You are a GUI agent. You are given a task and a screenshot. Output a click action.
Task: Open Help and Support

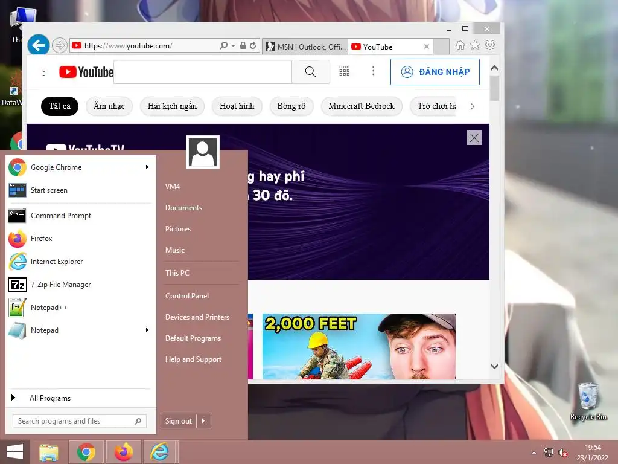pyautogui.click(x=194, y=359)
